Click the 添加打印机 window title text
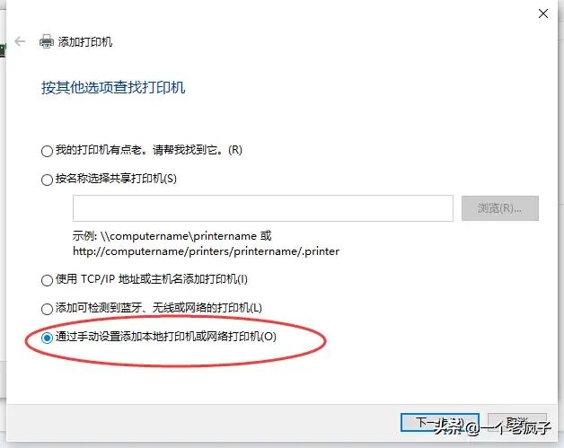This screenshot has height=448, width=564. pyautogui.click(x=85, y=42)
